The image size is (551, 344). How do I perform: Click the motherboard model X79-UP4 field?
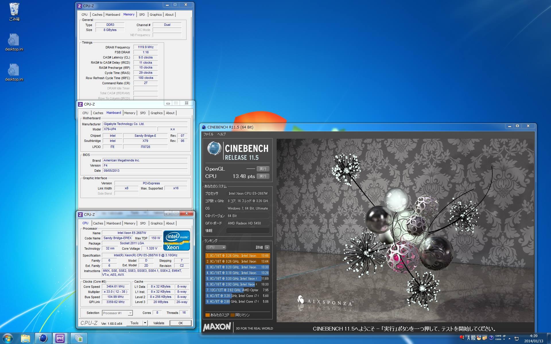coord(129,129)
